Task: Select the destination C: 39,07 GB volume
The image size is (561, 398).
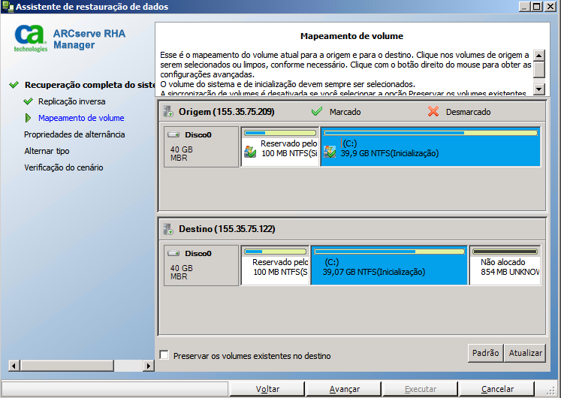Action: click(389, 265)
